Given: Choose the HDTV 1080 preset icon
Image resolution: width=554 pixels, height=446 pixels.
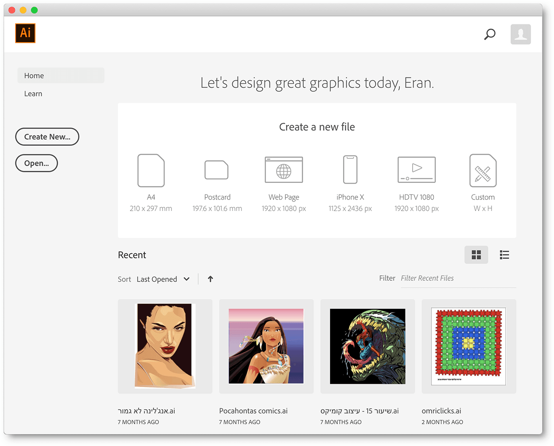Looking at the screenshot, I should [x=417, y=170].
